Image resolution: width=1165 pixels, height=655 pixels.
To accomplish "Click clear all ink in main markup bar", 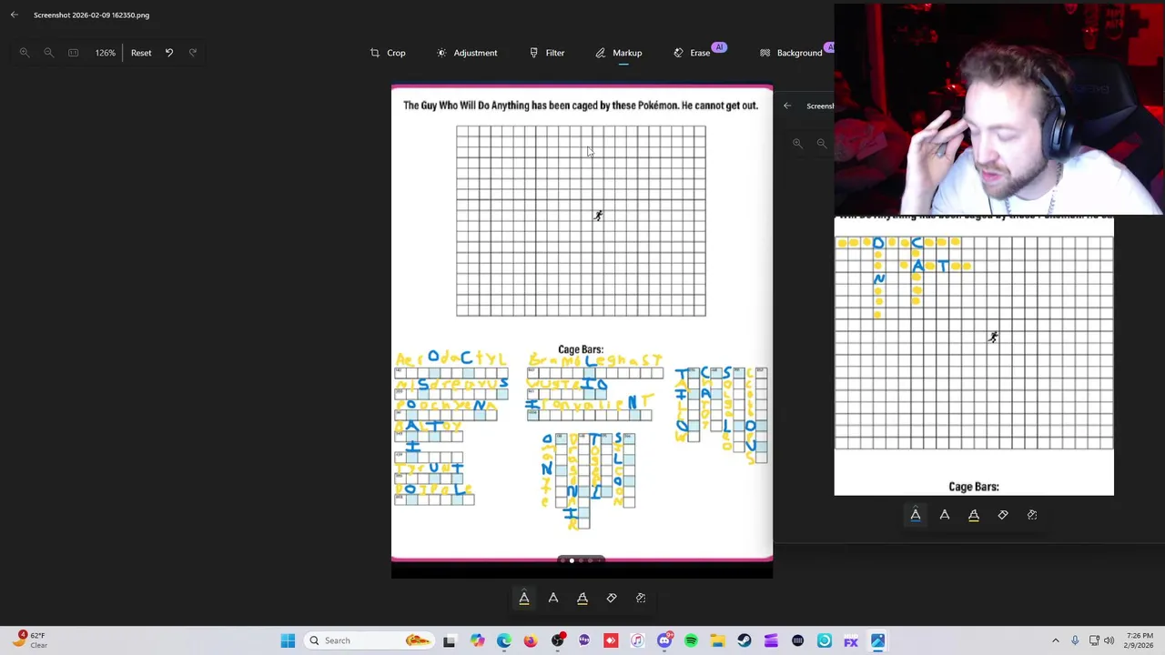I will (x=641, y=598).
